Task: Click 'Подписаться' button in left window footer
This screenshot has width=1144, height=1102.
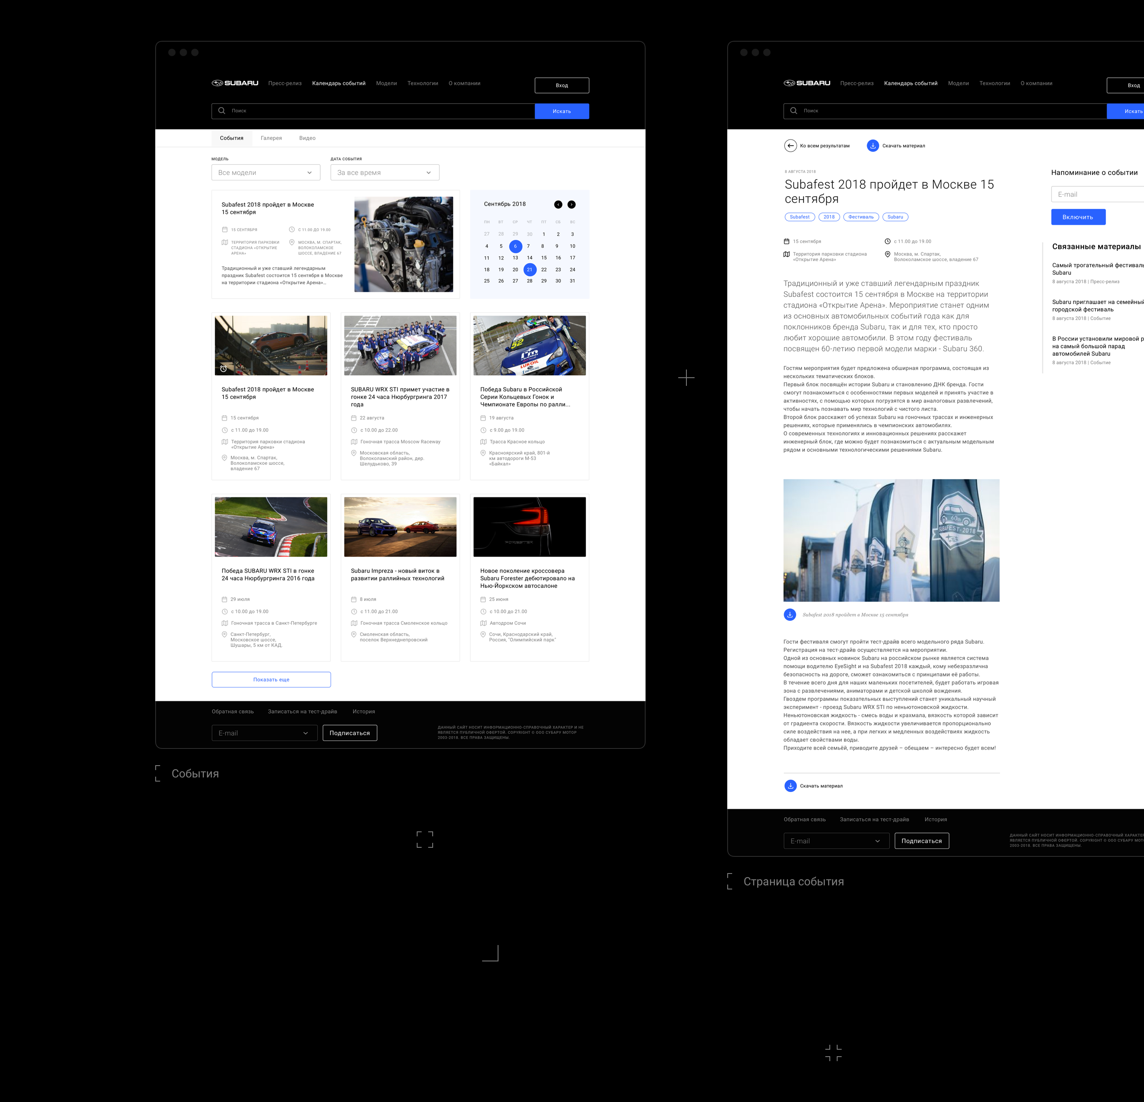Action: tap(350, 733)
